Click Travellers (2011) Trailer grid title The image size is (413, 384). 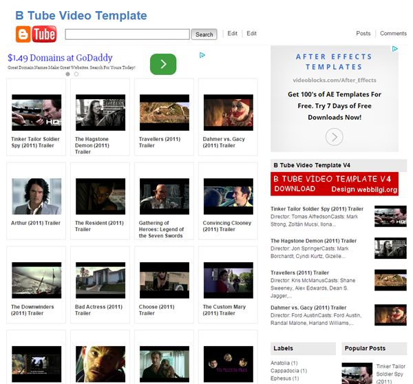pos(160,142)
